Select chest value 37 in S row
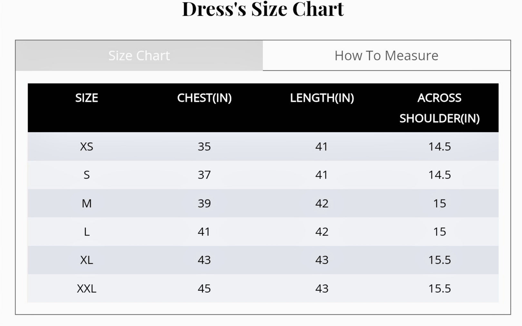 pos(204,175)
